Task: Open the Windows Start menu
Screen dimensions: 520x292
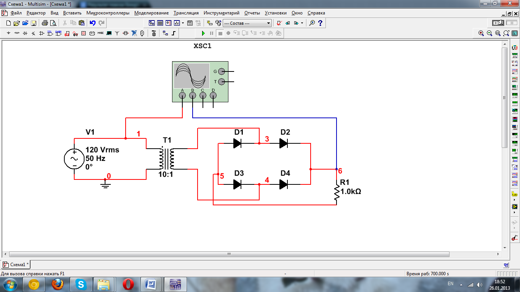Action: coord(10,284)
